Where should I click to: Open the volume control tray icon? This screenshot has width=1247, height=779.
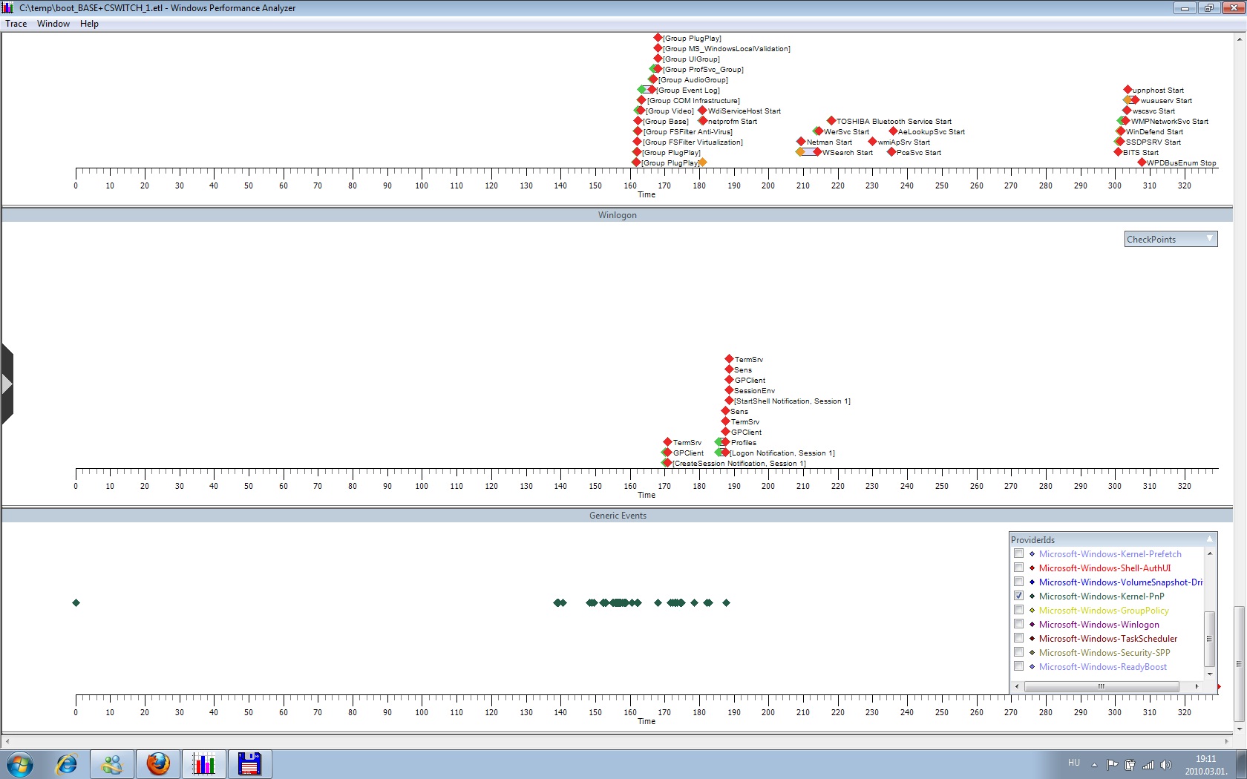1166,765
